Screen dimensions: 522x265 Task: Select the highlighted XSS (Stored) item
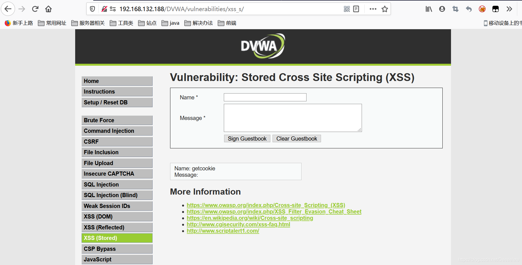pyautogui.click(x=117, y=238)
